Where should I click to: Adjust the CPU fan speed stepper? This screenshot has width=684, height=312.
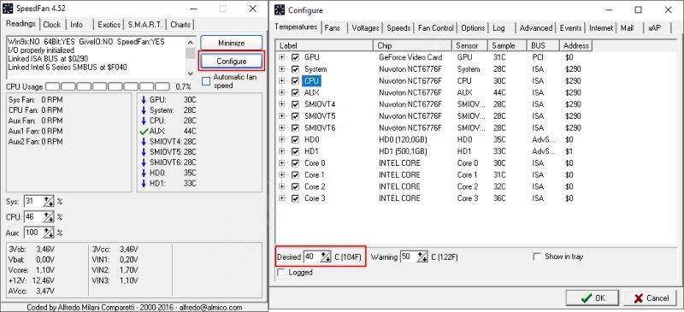point(49,217)
